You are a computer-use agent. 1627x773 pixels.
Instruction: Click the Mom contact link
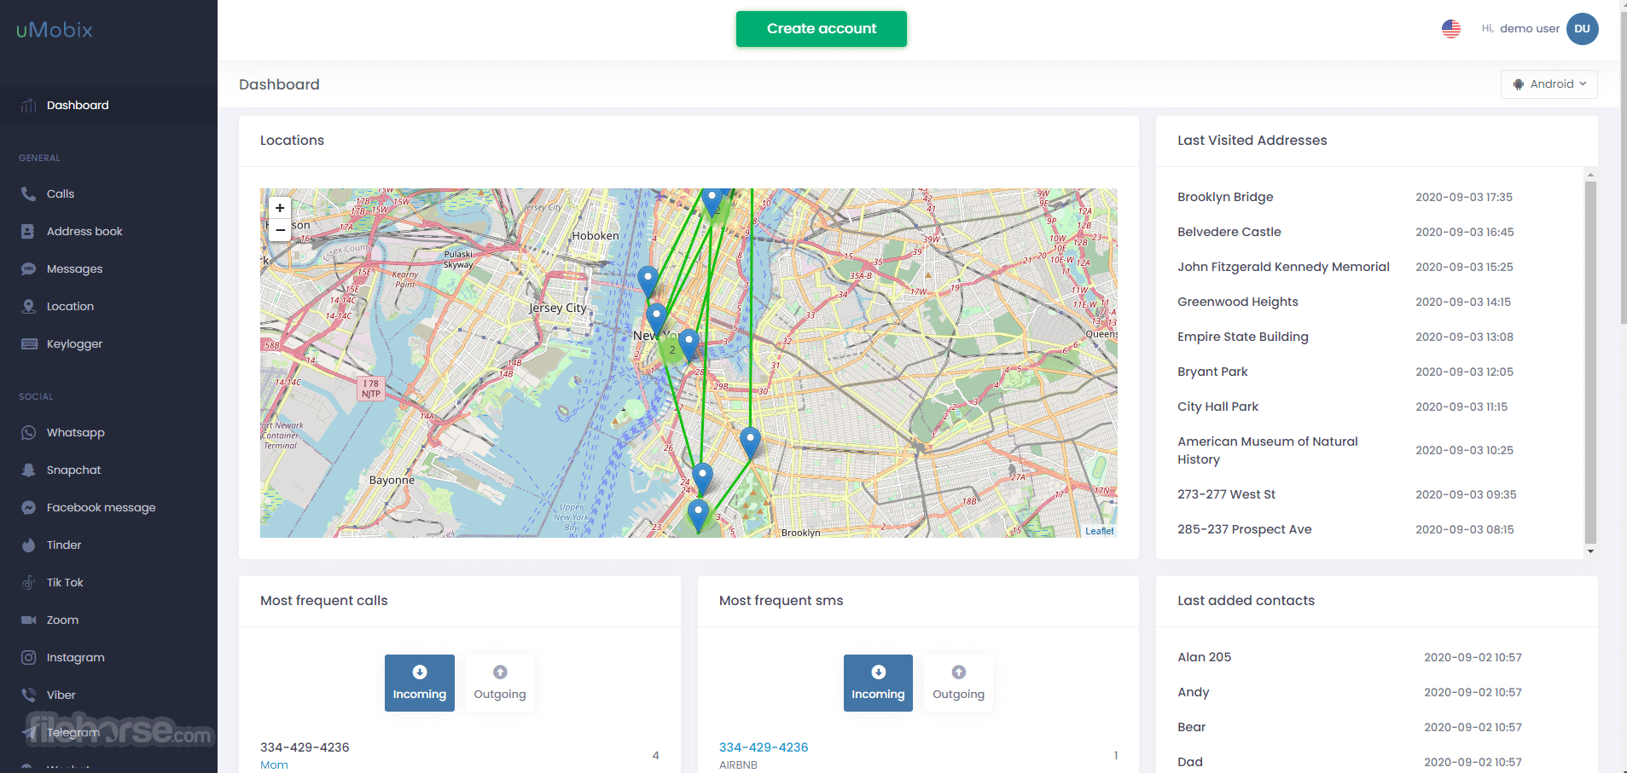(274, 764)
